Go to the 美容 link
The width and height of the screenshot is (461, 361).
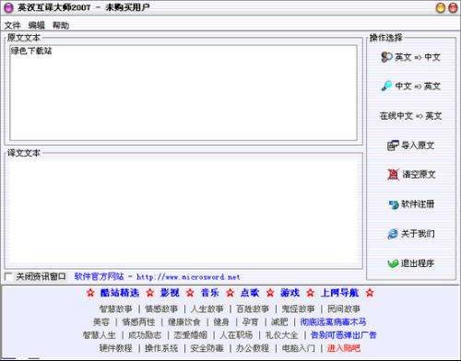(x=101, y=322)
